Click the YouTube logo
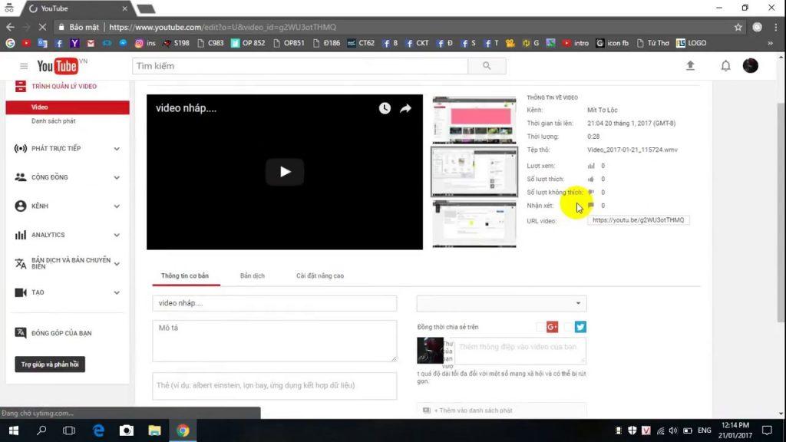Viewport: 786px width, 442px height. coord(56,66)
